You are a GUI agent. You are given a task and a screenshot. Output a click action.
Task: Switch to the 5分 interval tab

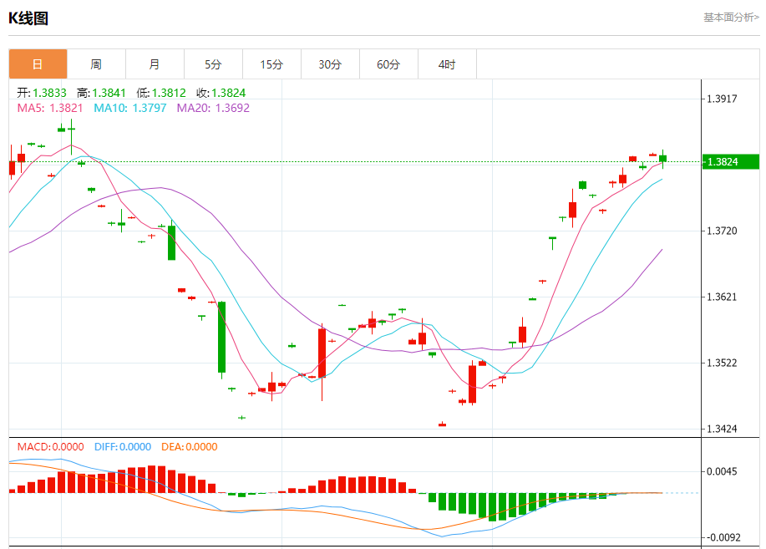point(213,64)
